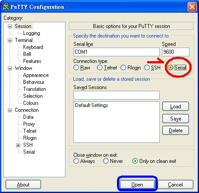Open Bell settings category
The width and height of the screenshot is (199, 193).
pyautogui.click(x=27, y=54)
